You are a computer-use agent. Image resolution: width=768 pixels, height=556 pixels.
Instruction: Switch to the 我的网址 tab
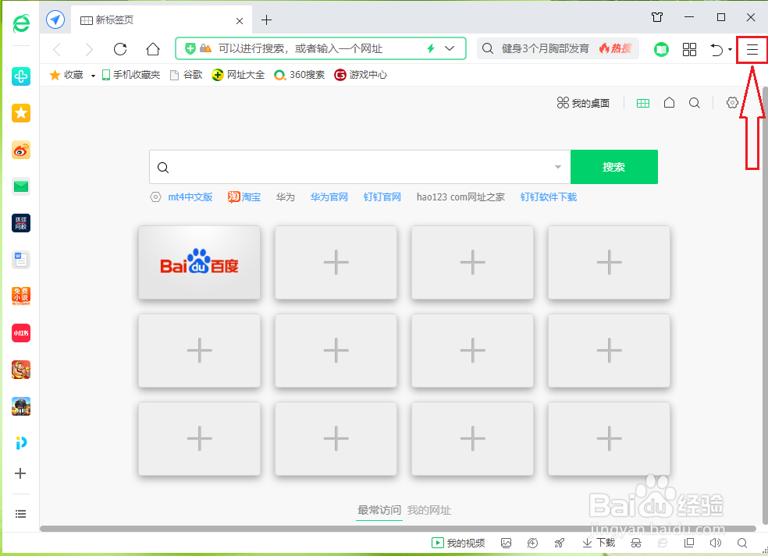tap(428, 510)
